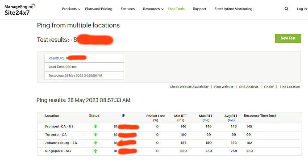Viewport: 308px width, 163px height.
Task: Open Plans and Pricing page
Action: tap(99, 9)
